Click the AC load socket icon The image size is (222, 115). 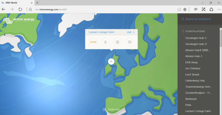[117, 42]
